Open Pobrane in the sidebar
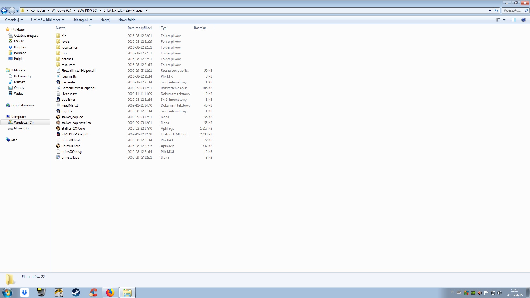The image size is (530, 298). coord(20,53)
